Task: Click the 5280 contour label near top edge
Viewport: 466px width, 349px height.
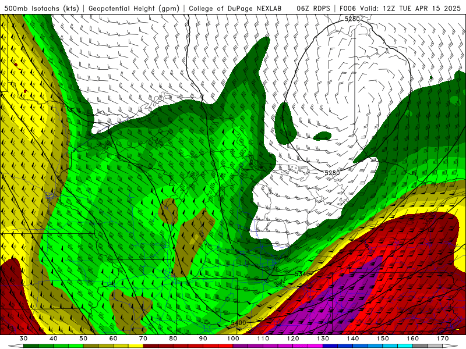Action: pyautogui.click(x=352, y=19)
